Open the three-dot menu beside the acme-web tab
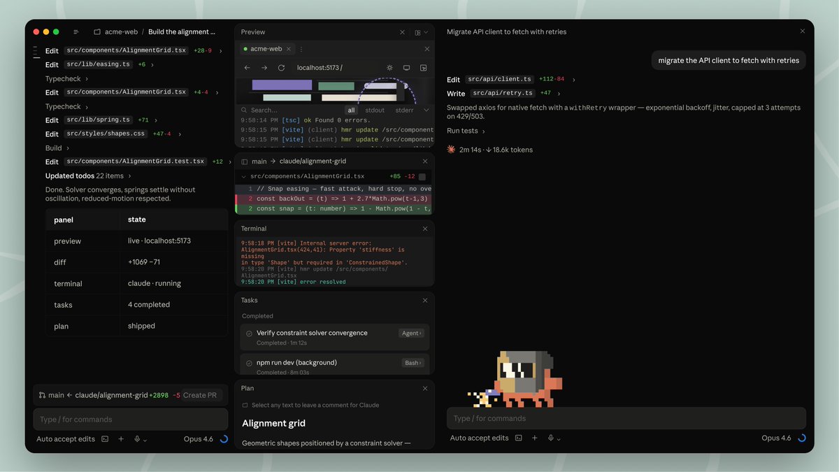Image resolution: width=839 pixels, height=472 pixels. [x=301, y=49]
